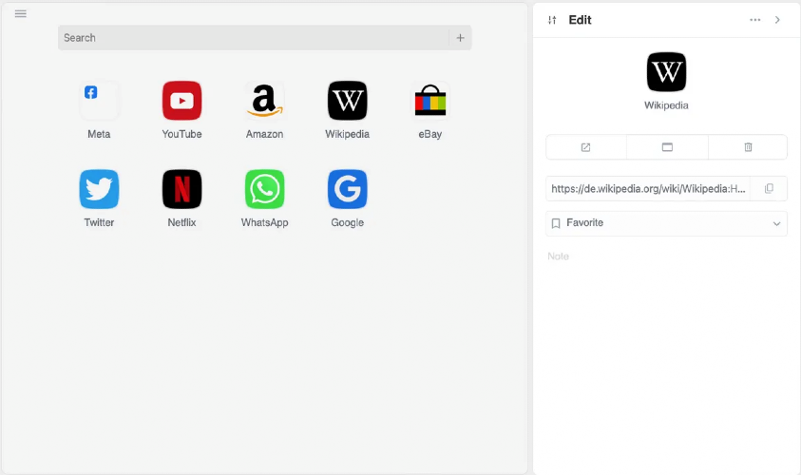Click the Google label text
The image size is (801, 475).
point(348,222)
